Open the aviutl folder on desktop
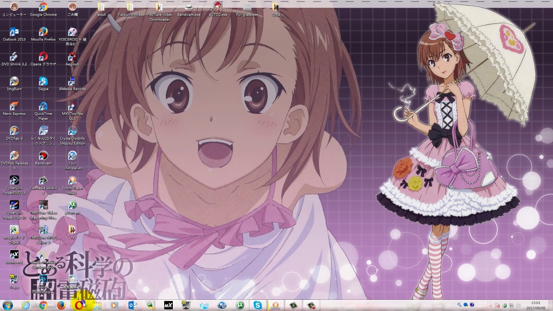This screenshot has width=553, height=311. 102,10
